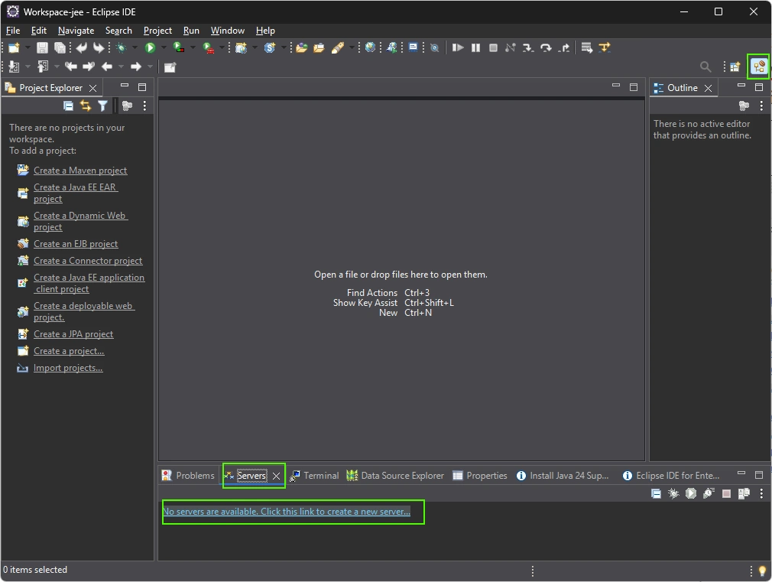Click the Forward navigation arrow
Viewport: 772px width, 582px height.
pos(136,67)
